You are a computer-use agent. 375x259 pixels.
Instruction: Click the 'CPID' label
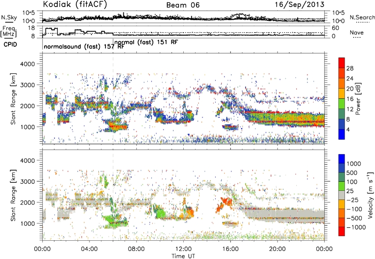tap(10, 44)
